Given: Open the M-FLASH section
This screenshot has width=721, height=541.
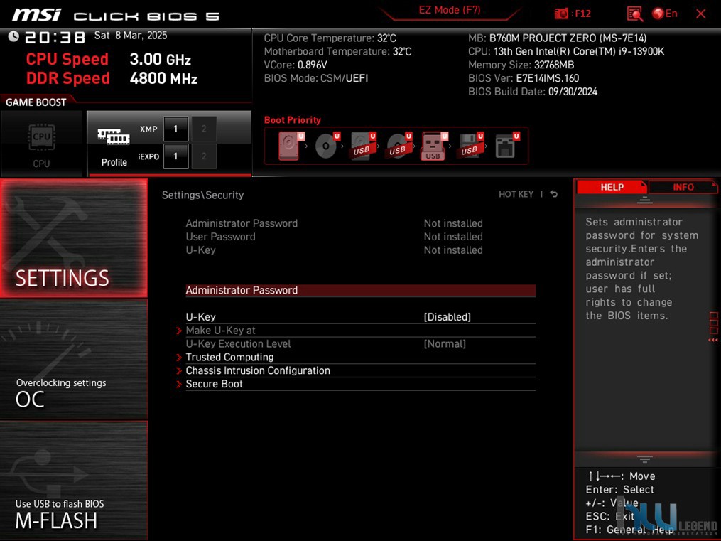Looking at the screenshot, I should 74,481.
